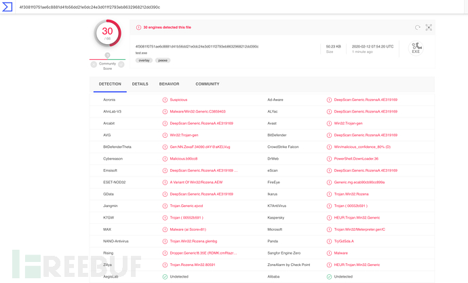Click the alert icon for GData result
468x283 pixels.
pyautogui.click(x=165, y=194)
